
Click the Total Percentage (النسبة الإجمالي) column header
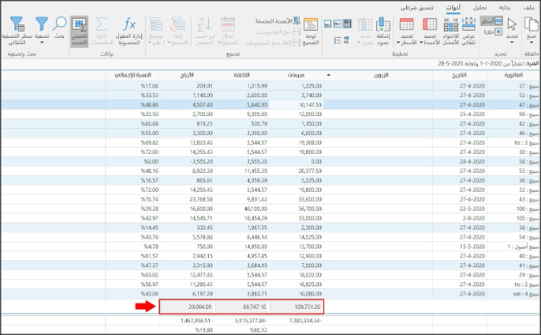133,76
